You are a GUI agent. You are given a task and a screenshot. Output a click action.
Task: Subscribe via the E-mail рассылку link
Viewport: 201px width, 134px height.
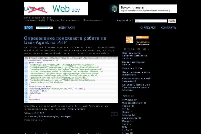143,43
